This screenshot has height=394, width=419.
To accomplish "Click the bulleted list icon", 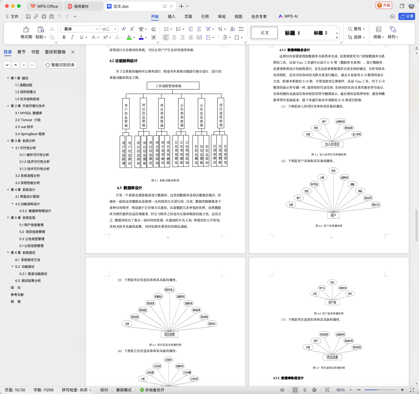I will point(167,29).
